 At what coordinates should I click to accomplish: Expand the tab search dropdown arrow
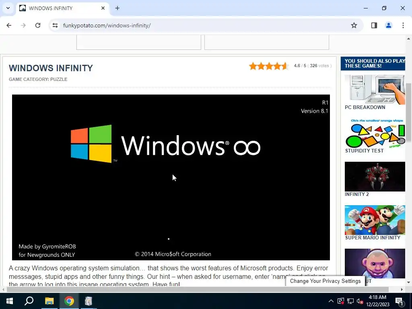[8, 8]
